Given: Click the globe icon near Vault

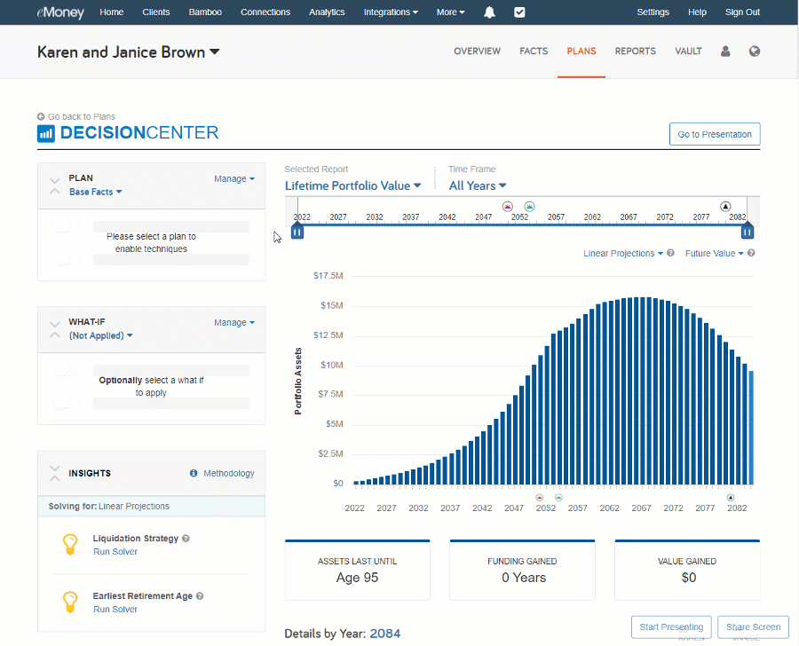Looking at the screenshot, I should coord(755,51).
